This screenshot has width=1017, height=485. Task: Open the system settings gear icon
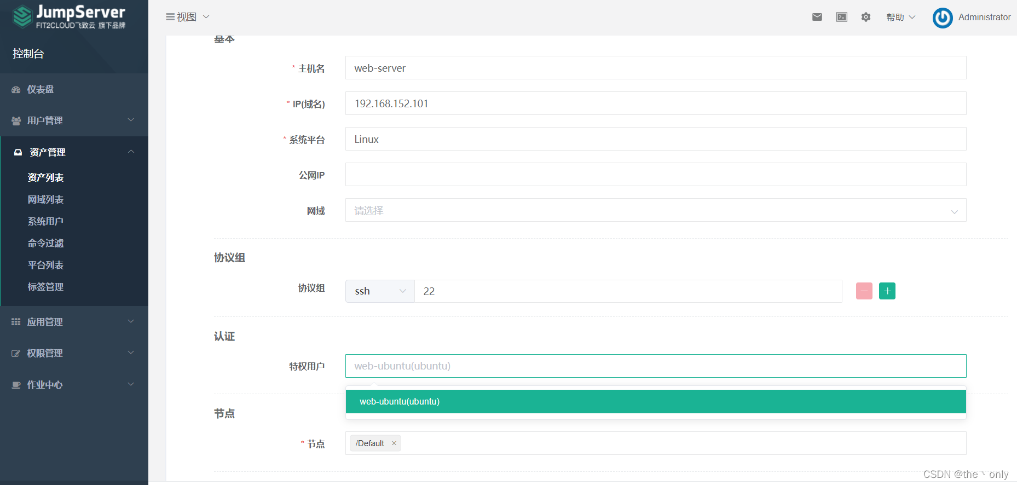pos(866,17)
